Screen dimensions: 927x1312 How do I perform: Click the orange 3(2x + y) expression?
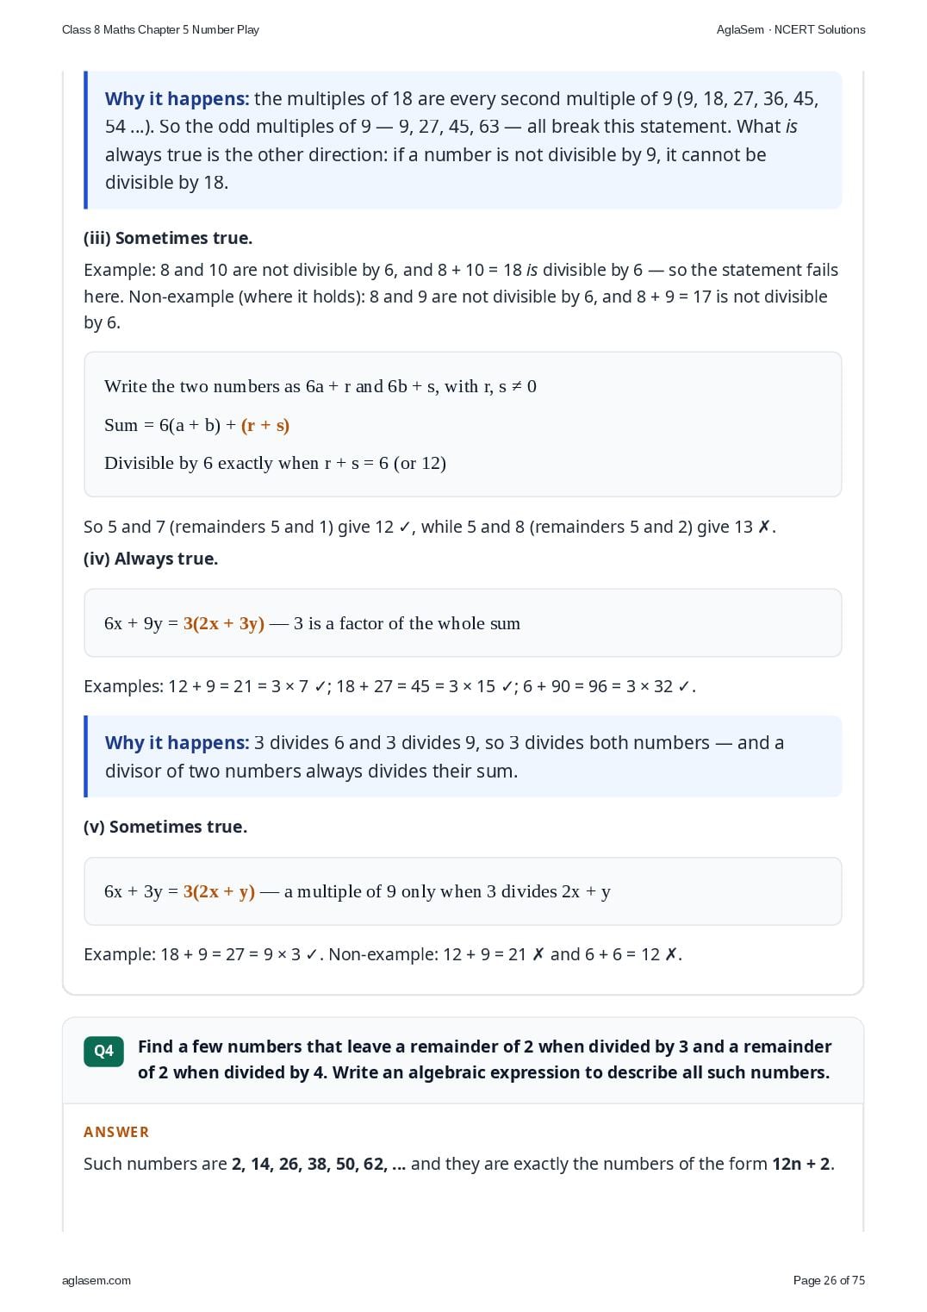[x=219, y=891]
